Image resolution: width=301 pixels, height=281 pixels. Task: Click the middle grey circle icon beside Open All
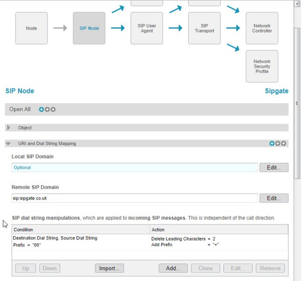47,110
